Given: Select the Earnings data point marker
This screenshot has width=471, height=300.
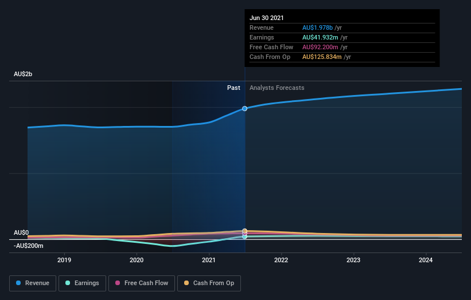Looking at the screenshot, I should [x=245, y=237].
